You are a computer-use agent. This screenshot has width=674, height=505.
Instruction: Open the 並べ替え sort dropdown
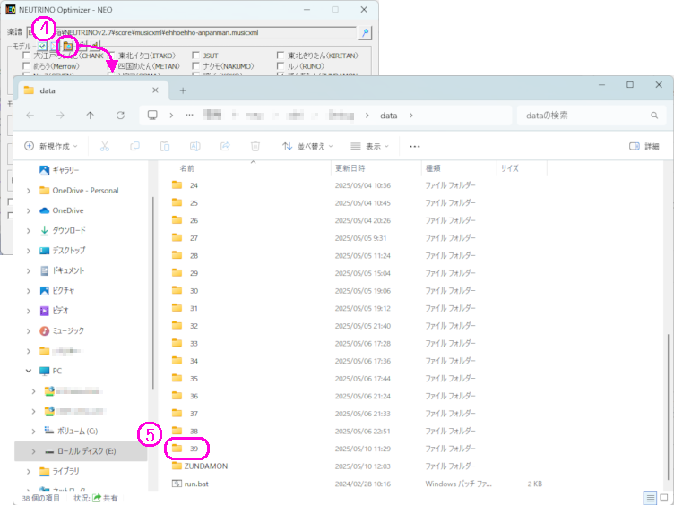pyautogui.click(x=307, y=147)
